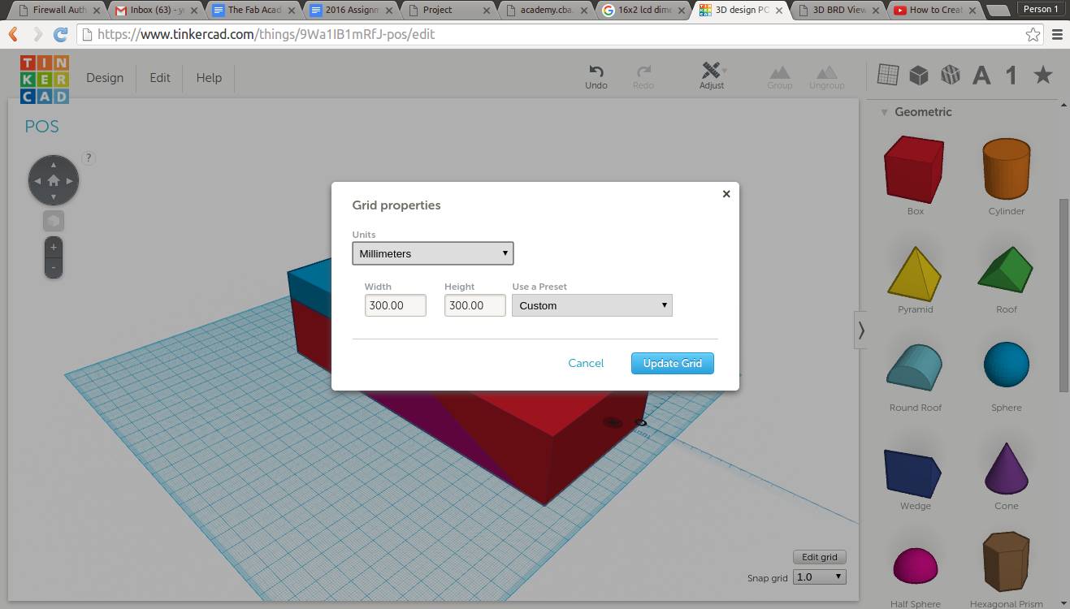Cancel the grid properties changes
The width and height of the screenshot is (1070, 609).
click(x=586, y=363)
